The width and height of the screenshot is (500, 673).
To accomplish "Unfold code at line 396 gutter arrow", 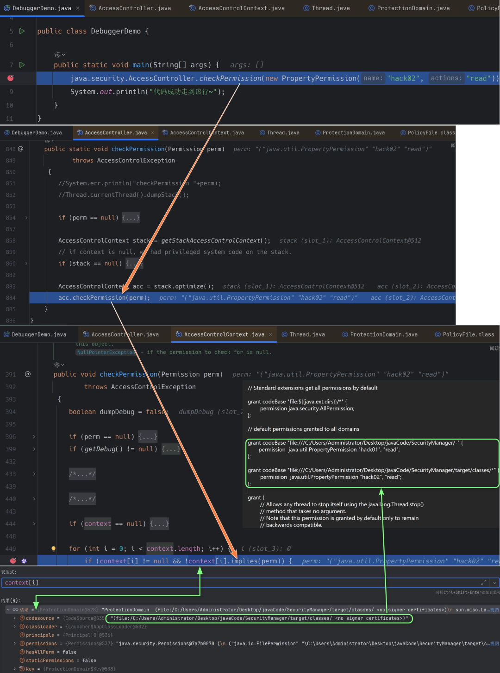I will click(x=34, y=437).
